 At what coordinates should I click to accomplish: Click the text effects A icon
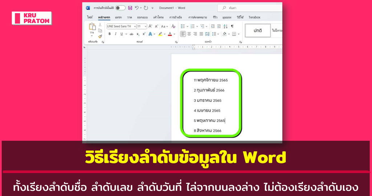150,34
